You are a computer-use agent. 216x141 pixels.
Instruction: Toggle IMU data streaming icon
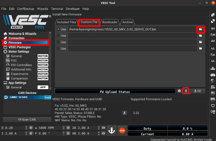tap(213, 93)
